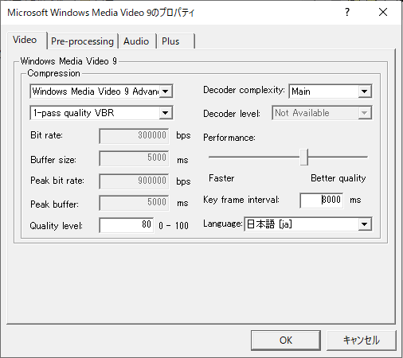Click the Decoder level label
The image size is (403, 358).
pos(232,114)
